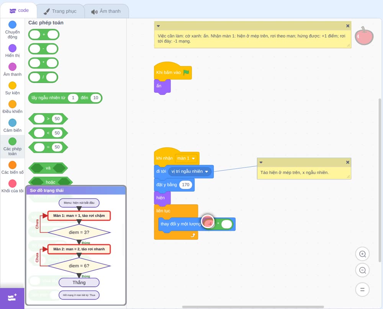Select the multiplication operator block in palette

(44, 63)
